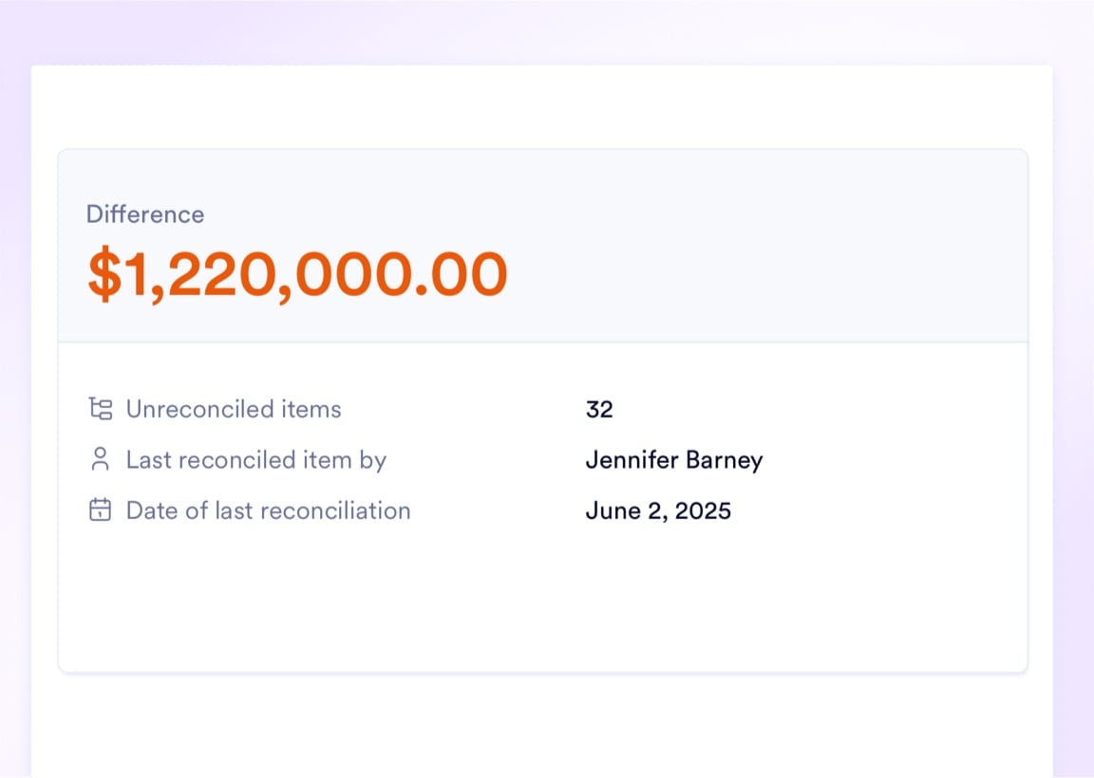Click the $1,220,000.00 difference amount
Image resolution: width=1094 pixels, height=778 pixels.
pyautogui.click(x=297, y=275)
